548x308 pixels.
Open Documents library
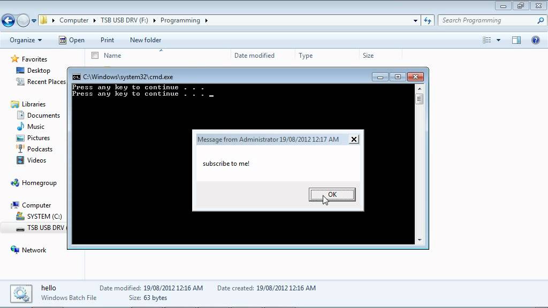pos(43,115)
